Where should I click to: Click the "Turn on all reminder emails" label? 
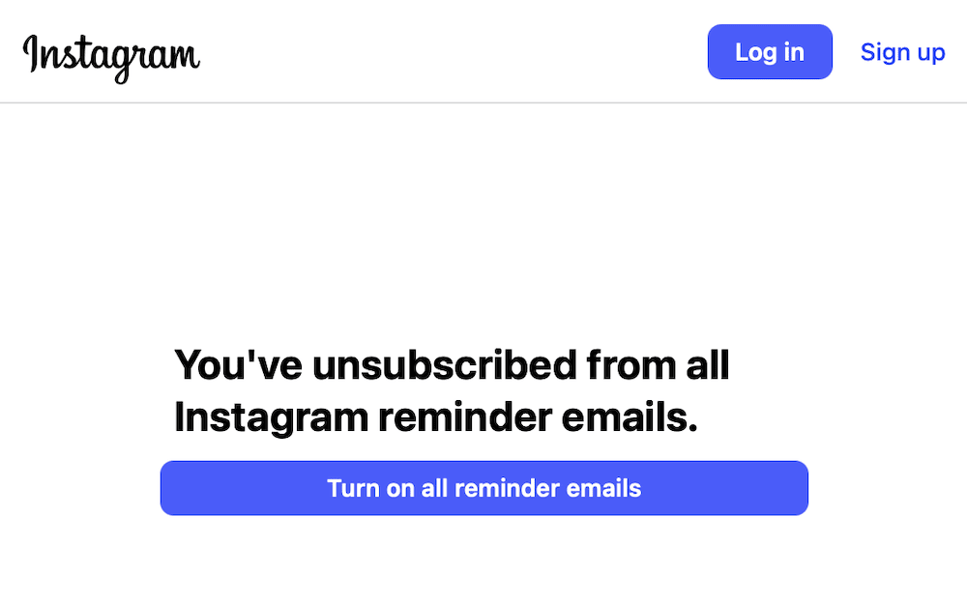click(x=483, y=488)
